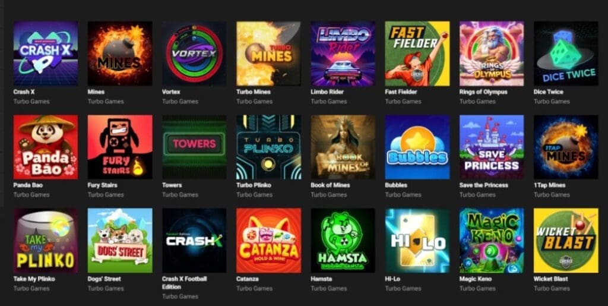Open the Take My Plinko thumbnail
The image size is (608, 306).
click(x=45, y=241)
